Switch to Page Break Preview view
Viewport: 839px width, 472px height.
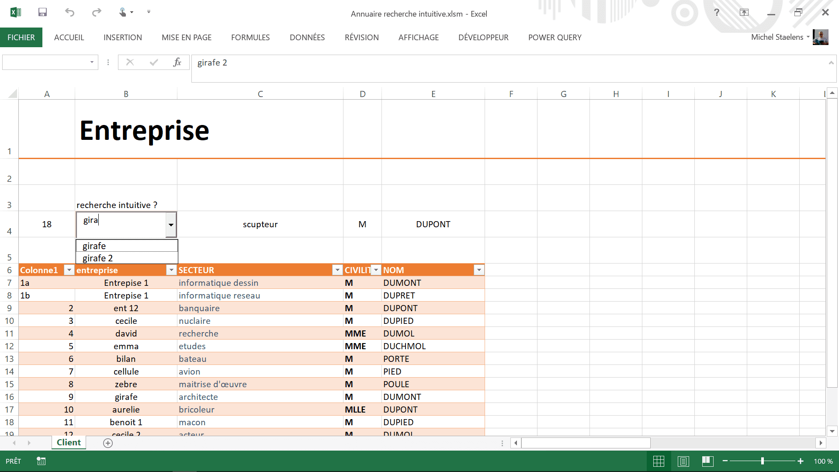(707, 461)
